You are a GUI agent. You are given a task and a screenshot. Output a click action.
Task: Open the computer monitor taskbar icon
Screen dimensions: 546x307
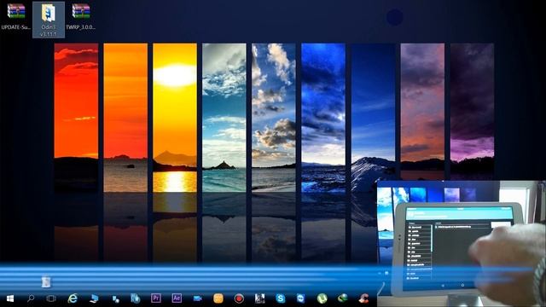point(94,298)
